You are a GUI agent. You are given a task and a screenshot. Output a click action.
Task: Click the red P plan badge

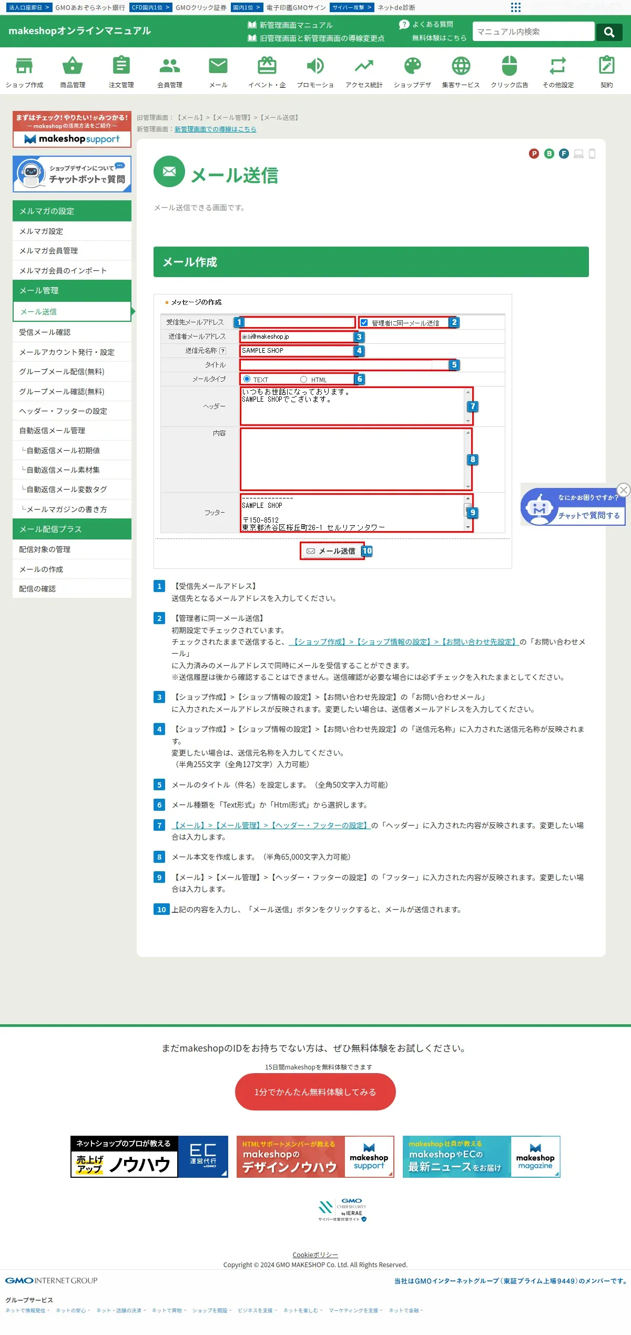pyautogui.click(x=534, y=154)
